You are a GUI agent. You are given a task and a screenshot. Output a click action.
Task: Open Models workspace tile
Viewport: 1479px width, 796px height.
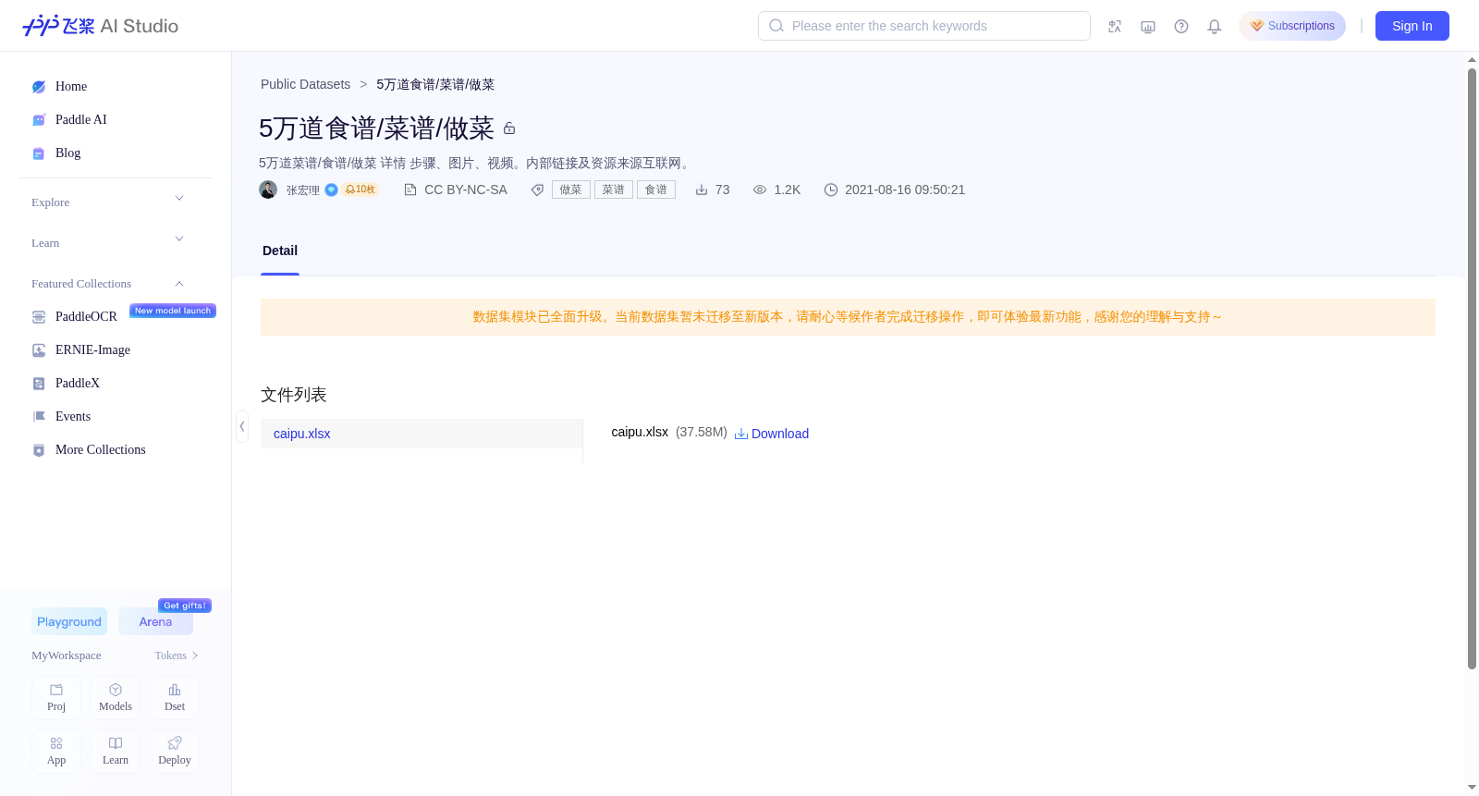click(x=116, y=698)
